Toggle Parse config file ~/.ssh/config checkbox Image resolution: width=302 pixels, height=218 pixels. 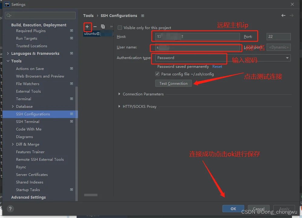(x=157, y=74)
